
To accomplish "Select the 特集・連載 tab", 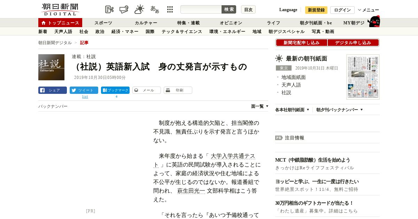I will point(188,23).
